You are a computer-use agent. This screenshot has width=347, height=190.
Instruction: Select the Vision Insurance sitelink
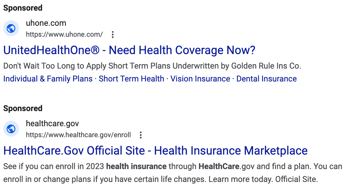[200, 79]
